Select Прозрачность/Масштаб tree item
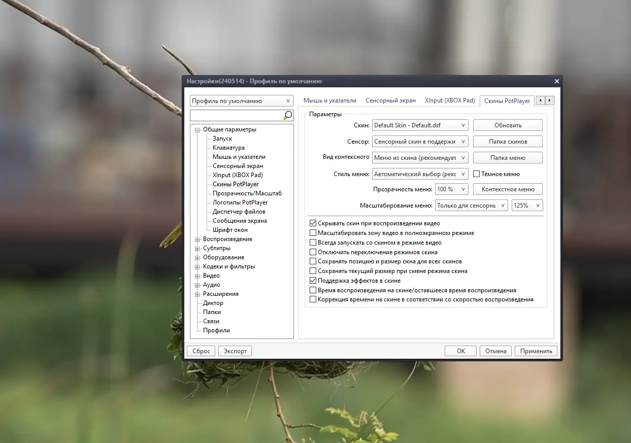Image resolution: width=631 pixels, height=443 pixels. (x=247, y=193)
